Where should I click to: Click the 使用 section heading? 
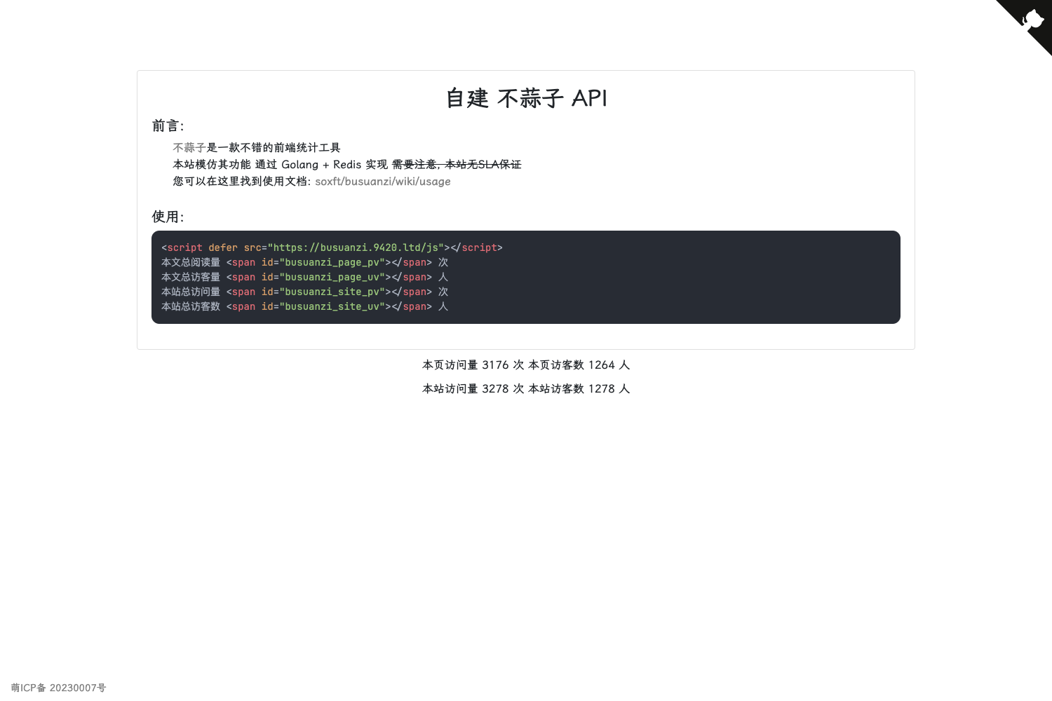tap(168, 217)
